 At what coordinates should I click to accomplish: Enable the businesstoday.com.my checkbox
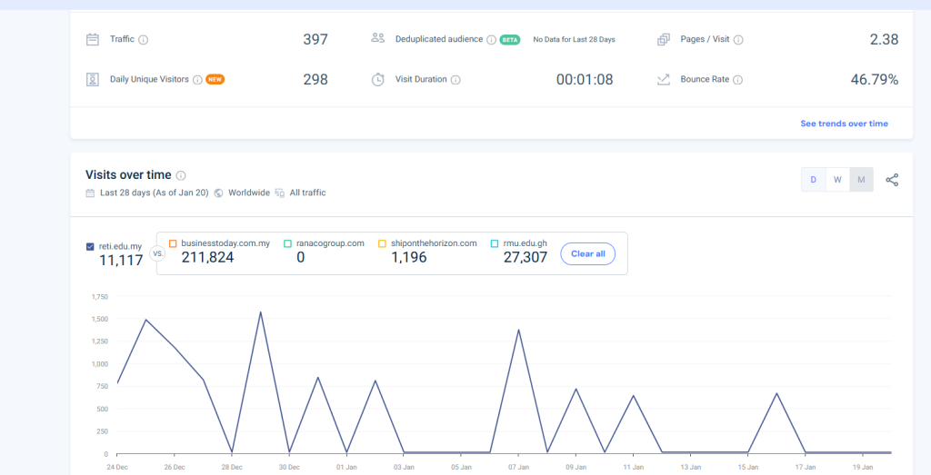pyautogui.click(x=173, y=243)
